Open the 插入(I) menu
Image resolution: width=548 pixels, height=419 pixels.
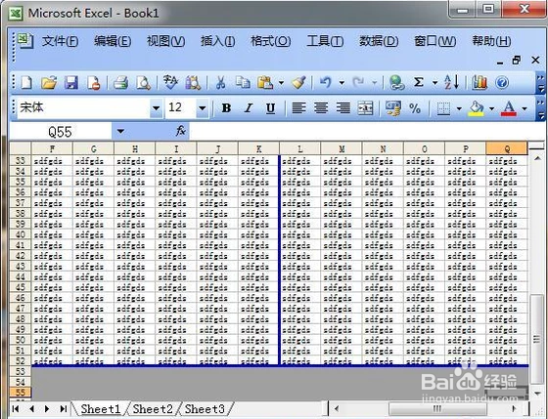(x=217, y=41)
